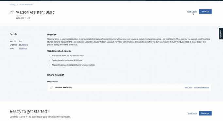Screen dimensions: 223x121
Task: Click the Details heading
Action: [13, 34]
